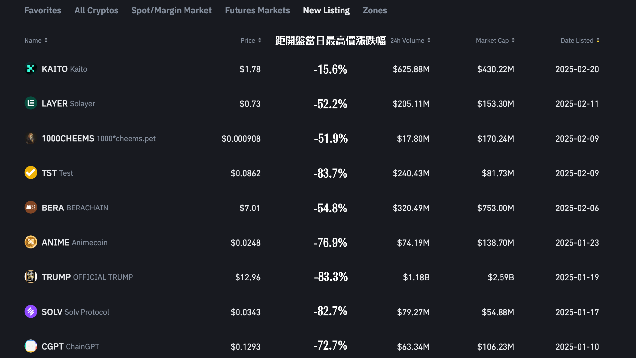636x358 pixels.
Task: Click the CGPT ChainGPT coin icon
Action: pos(31,346)
